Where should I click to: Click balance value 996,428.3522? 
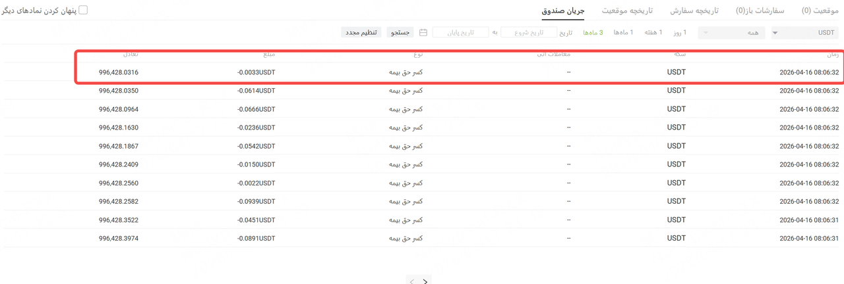tap(119, 220)
